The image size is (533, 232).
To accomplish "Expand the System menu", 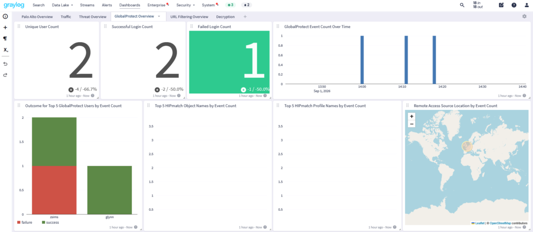I will [210, 5].
